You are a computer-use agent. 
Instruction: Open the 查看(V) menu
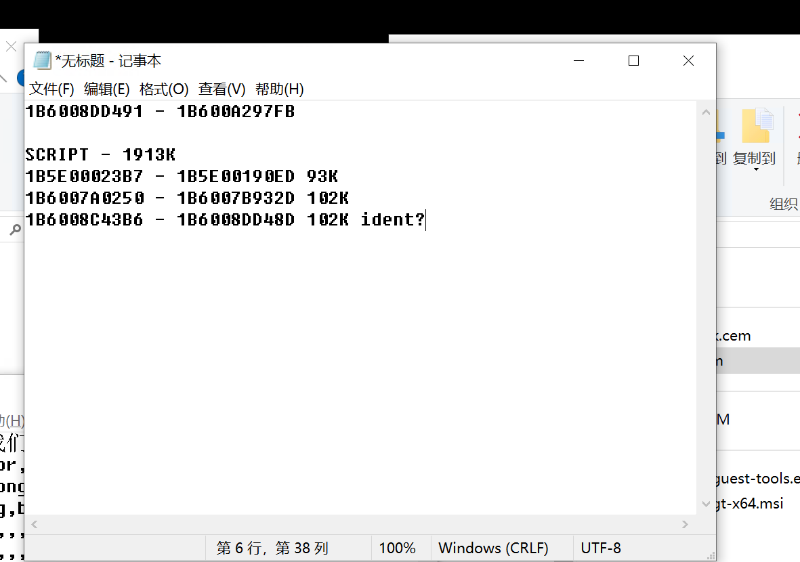(222, 89)
